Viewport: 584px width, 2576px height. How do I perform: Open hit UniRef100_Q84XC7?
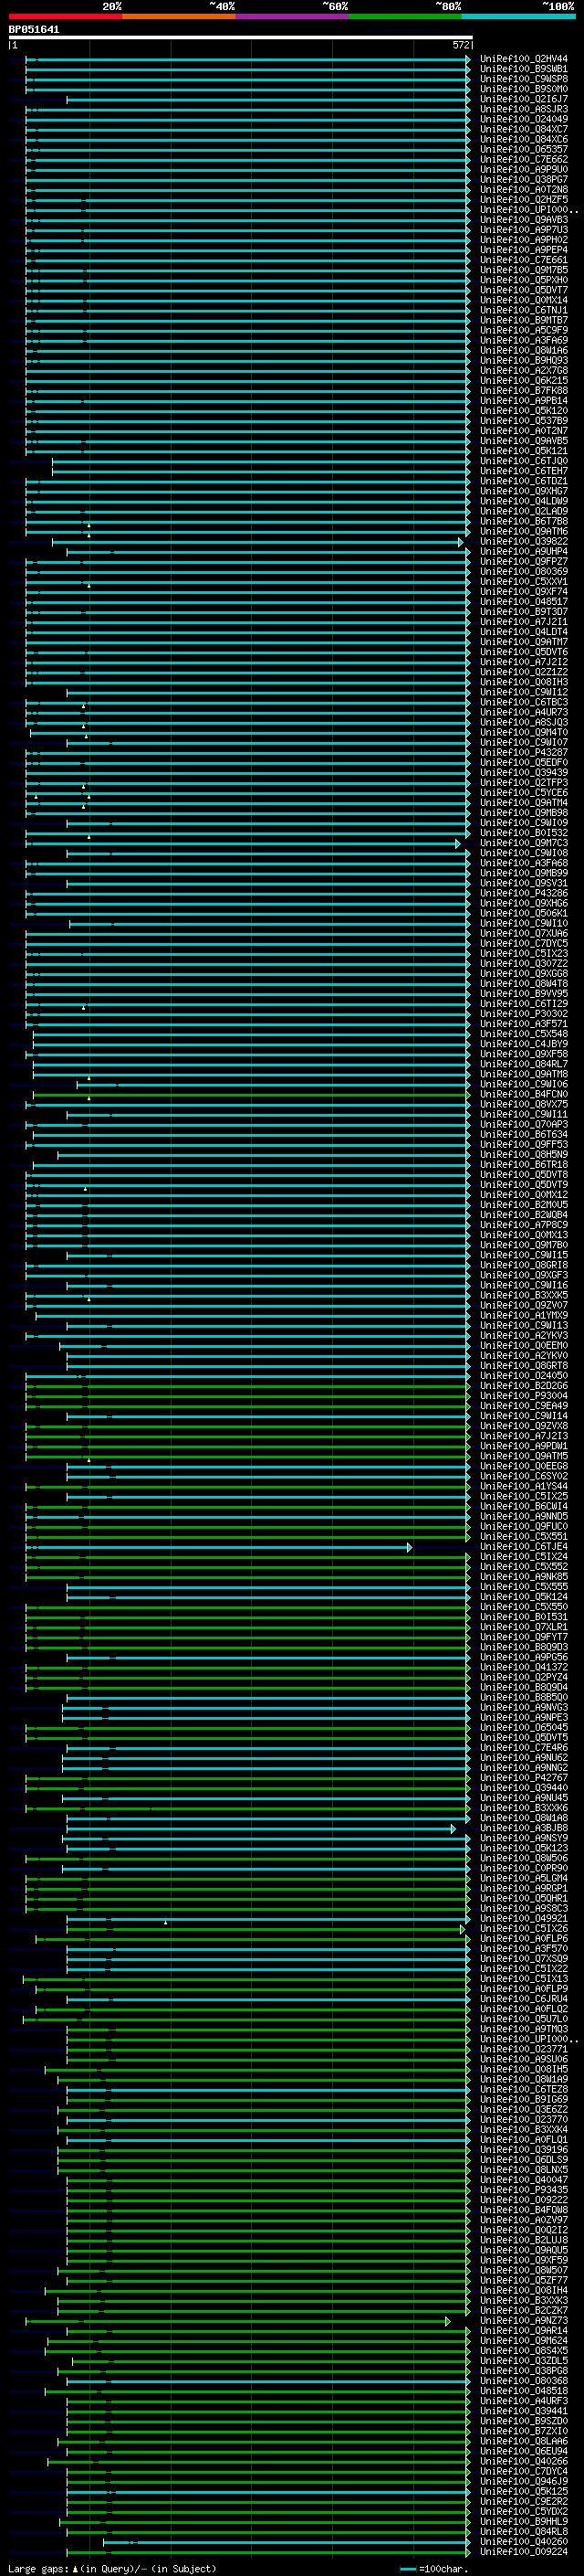(524, 129)
